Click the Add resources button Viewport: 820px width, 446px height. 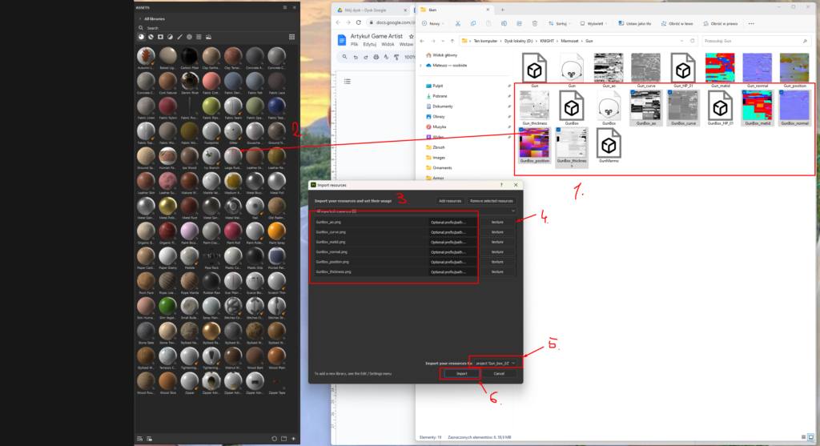[449, 200]
